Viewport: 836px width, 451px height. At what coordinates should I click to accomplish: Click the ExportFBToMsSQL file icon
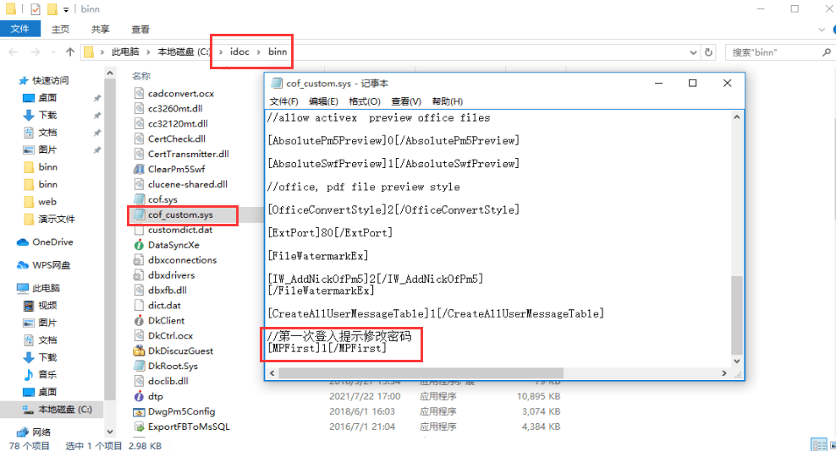point(140,427)
